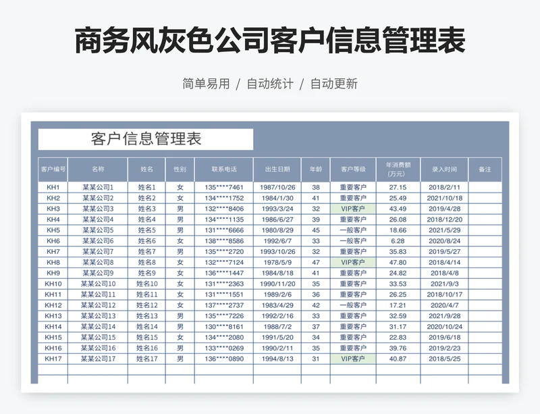Click the cell 姓名3

point(146,209)
